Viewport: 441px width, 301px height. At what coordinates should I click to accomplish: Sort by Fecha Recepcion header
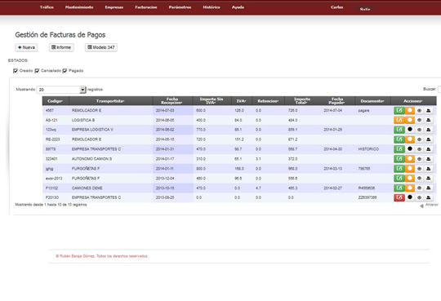(172, 101)
